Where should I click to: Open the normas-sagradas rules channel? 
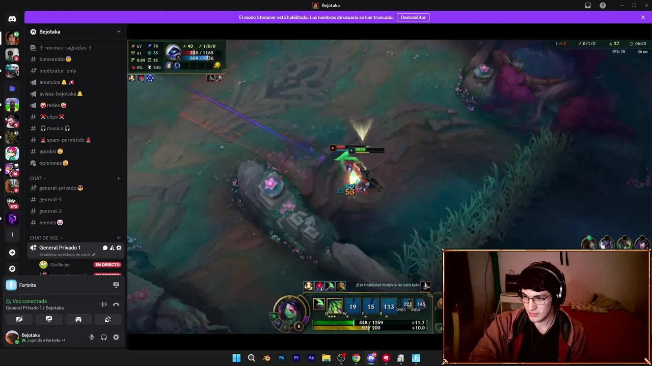75,48
